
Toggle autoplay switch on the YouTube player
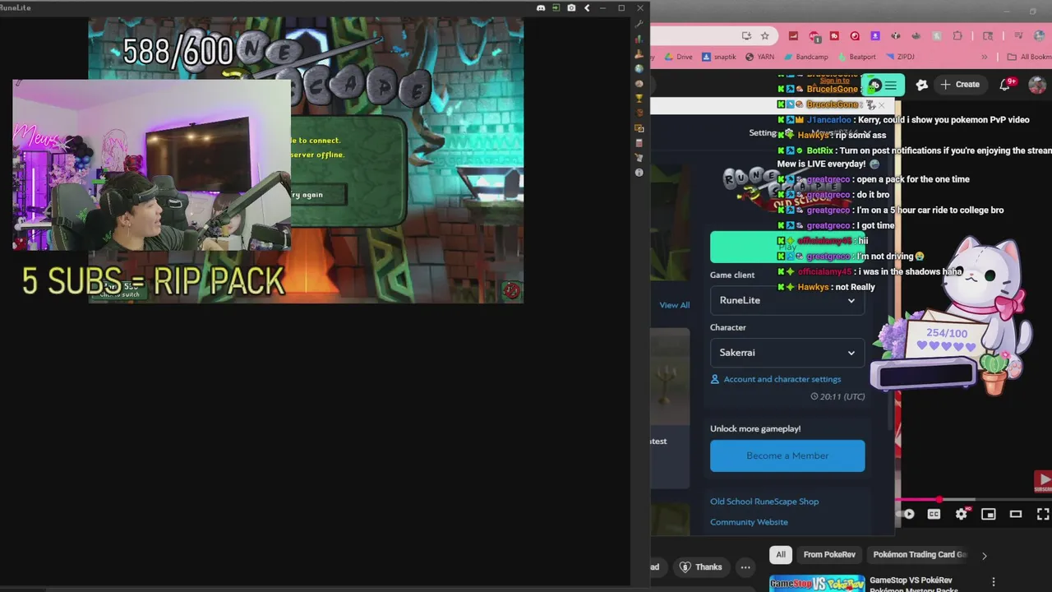907,514
